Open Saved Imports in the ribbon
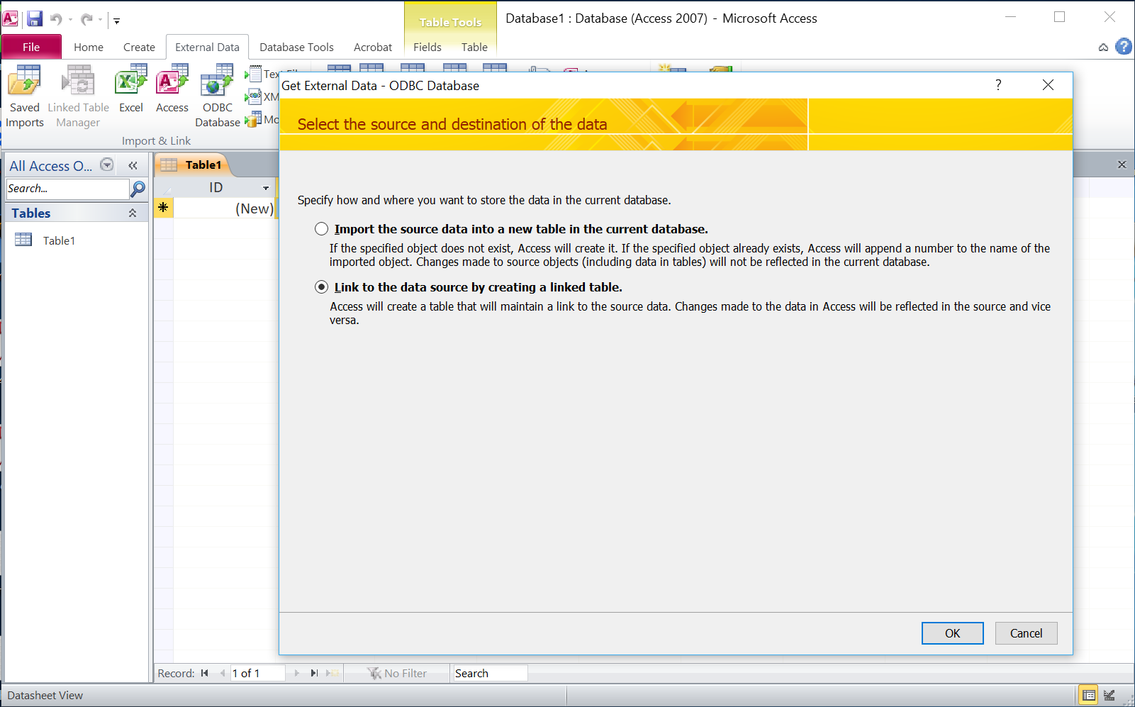Image resolution: width=1135 pixels, height=707 pixels. pyautogui.click(x=25, y=96)
